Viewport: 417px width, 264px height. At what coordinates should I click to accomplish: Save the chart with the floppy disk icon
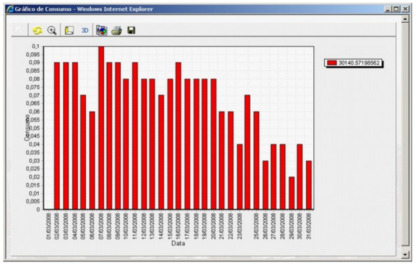coord(131,31)
